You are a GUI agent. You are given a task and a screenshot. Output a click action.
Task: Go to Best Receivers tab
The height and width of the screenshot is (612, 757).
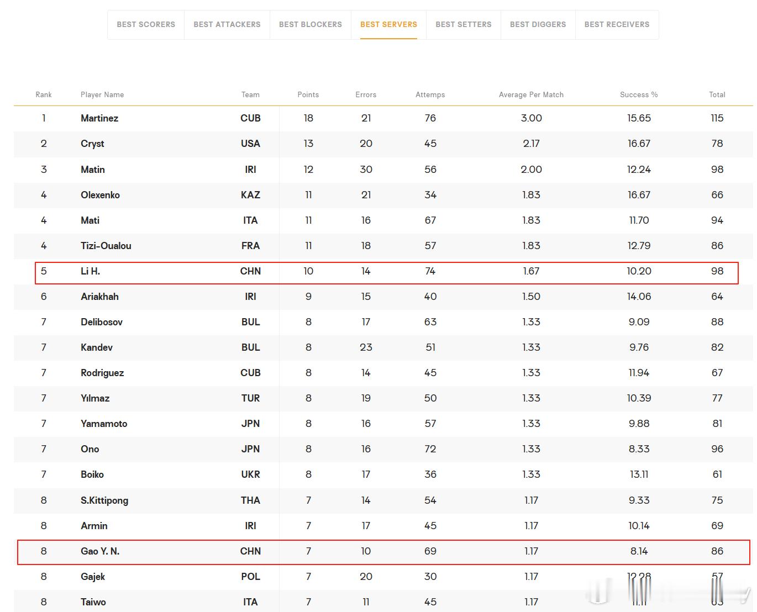(617, 24)
